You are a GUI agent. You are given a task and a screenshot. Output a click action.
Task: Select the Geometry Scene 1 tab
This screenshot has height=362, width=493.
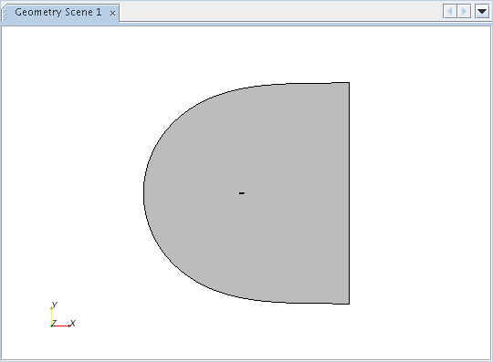click(x=58, y=12)
